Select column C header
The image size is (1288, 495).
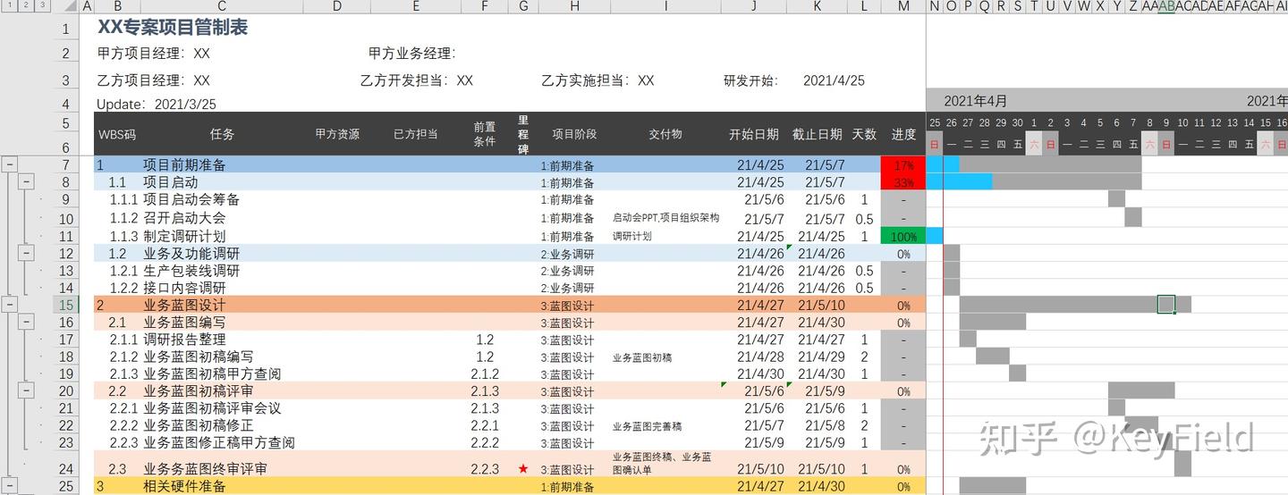click(x=222, y=6)
